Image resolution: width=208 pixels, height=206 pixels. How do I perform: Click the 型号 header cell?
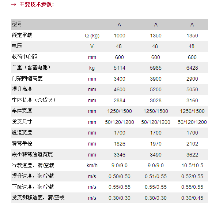pos(17,24)
